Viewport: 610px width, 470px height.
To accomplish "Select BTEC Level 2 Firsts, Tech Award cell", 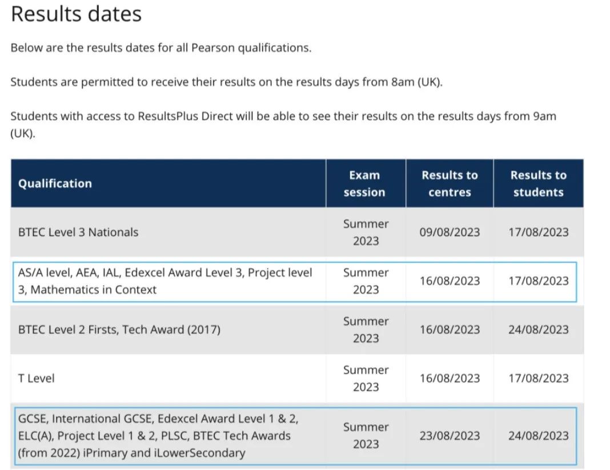I will click(x=119, y=330).
